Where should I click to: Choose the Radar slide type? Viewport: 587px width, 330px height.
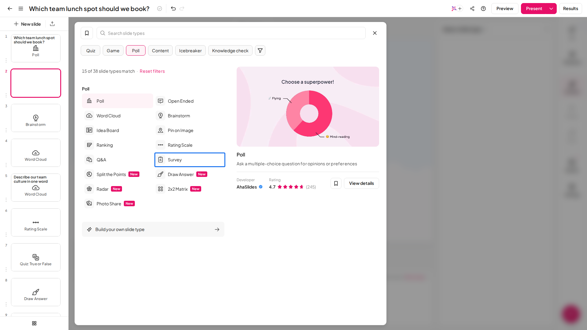click(x=117, y=189)
